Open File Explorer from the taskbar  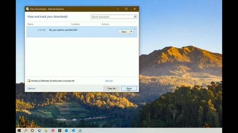[x=46, y=130]
